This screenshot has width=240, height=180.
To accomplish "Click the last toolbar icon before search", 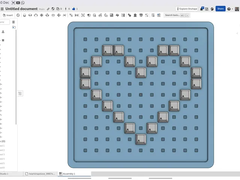I will pos(159,15).
